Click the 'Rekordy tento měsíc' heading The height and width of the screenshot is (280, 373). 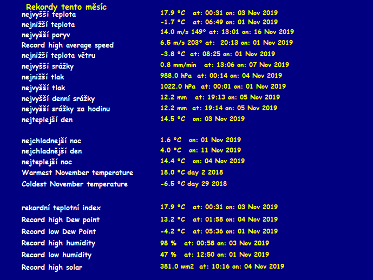tap(66, 6)
